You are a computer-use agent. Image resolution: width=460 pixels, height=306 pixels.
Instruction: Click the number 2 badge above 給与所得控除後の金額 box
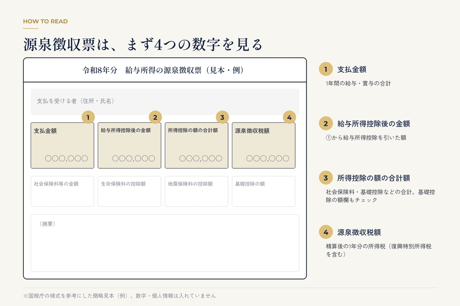point(155,117)
